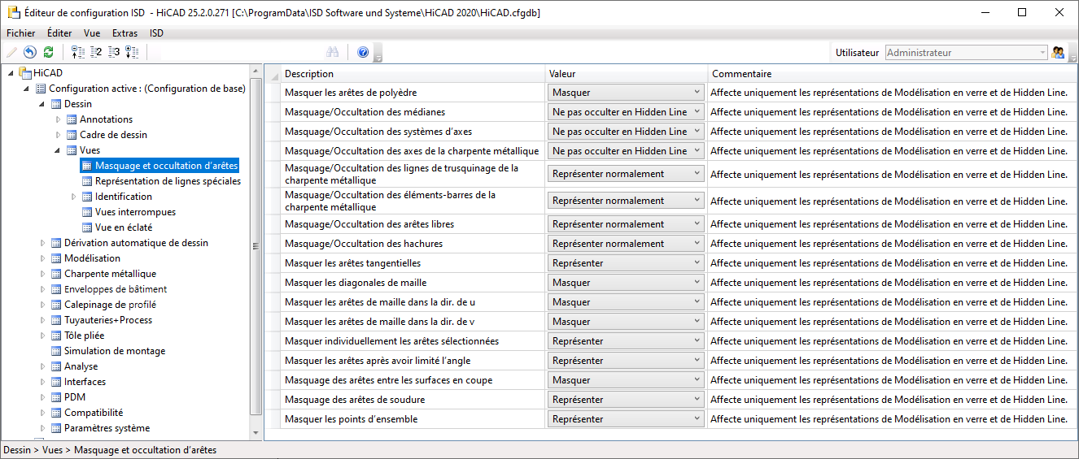Open help with the blue question mark

(x=363, y=52)
